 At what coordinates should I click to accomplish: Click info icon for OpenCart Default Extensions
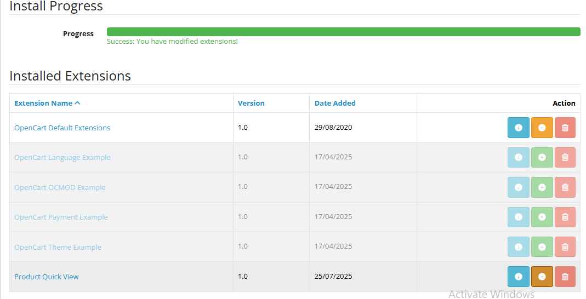[518, 128]
